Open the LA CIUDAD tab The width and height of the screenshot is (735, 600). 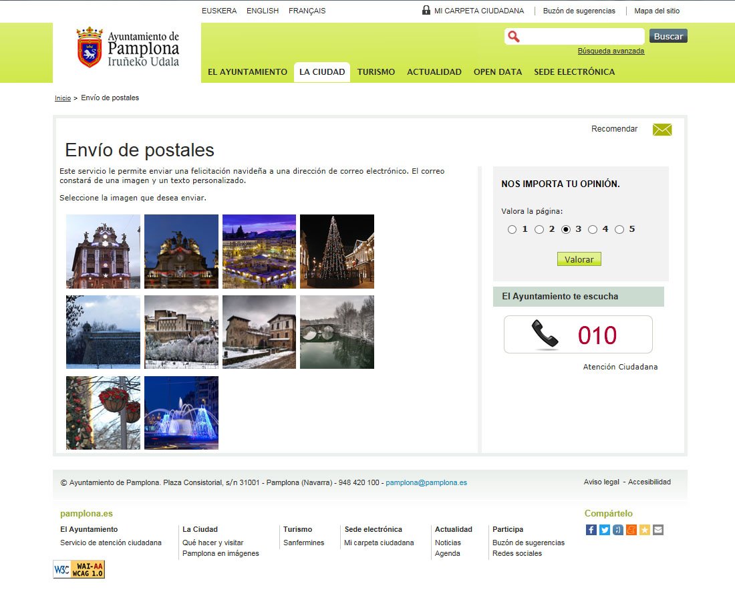click(322, 72)
